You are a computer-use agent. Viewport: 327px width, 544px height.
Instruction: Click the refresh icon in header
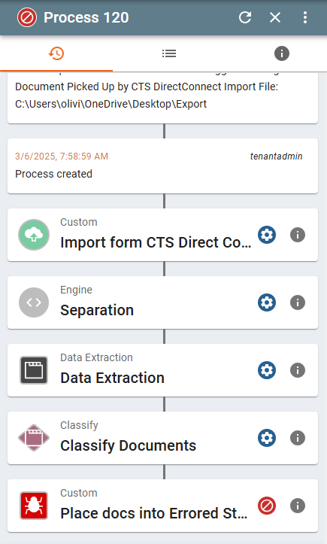pos(245,17)
